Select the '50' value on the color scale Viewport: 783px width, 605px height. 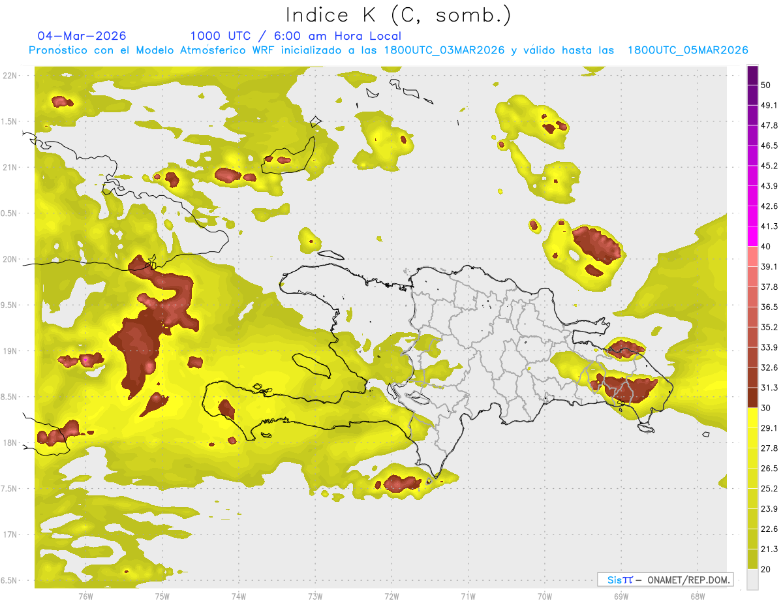tap(767, 85)
